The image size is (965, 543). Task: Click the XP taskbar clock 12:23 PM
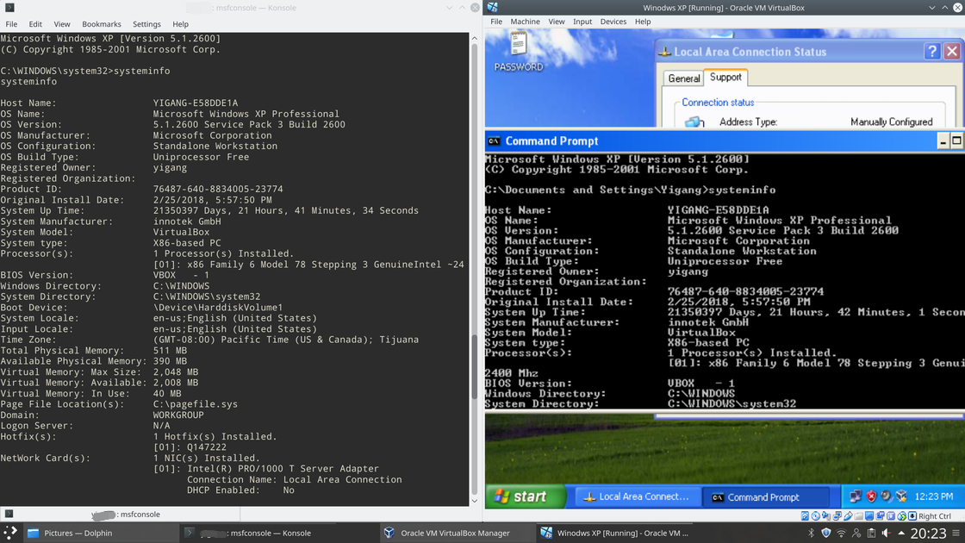coord(934,496)
